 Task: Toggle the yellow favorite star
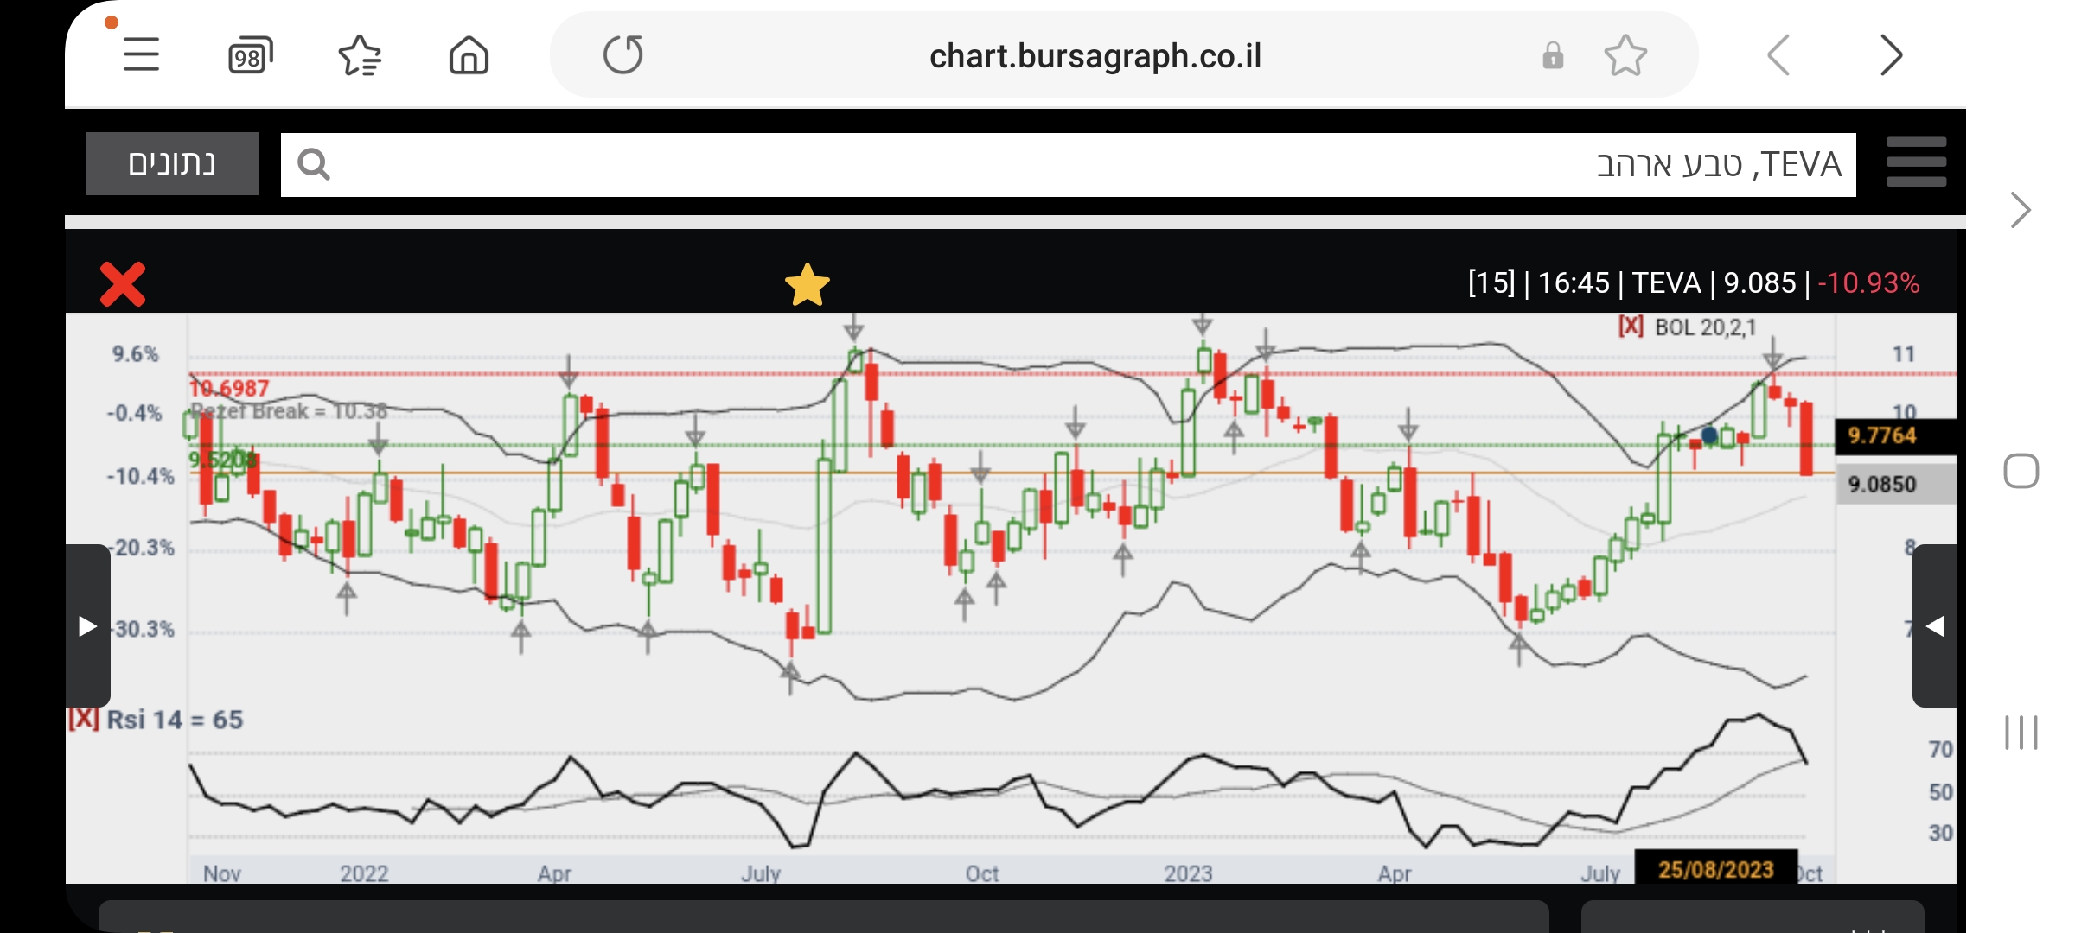coord(807,285)
